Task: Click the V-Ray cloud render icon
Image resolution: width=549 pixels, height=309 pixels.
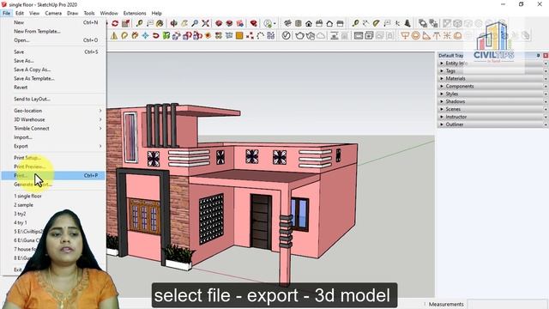Action: tap(321, 35)
